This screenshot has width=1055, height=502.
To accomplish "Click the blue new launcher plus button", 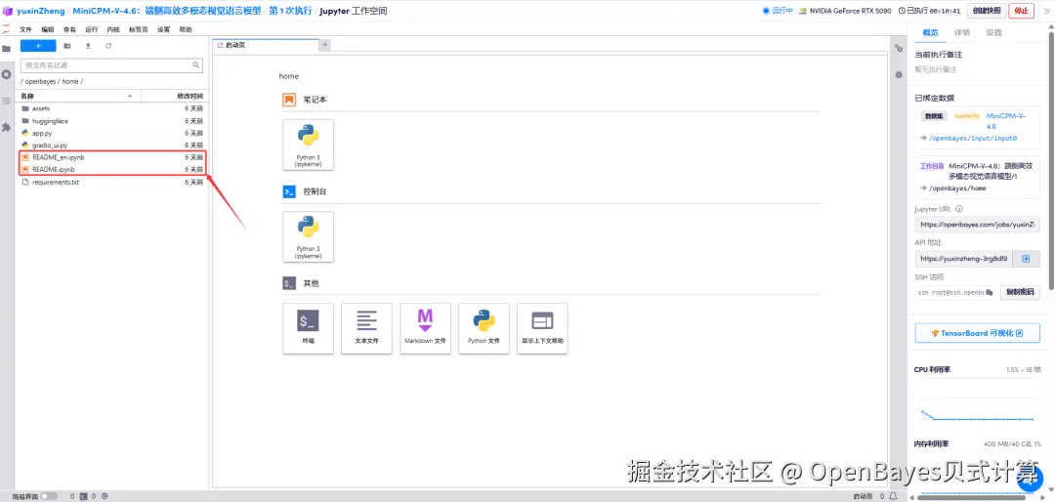I will point(38,46).
